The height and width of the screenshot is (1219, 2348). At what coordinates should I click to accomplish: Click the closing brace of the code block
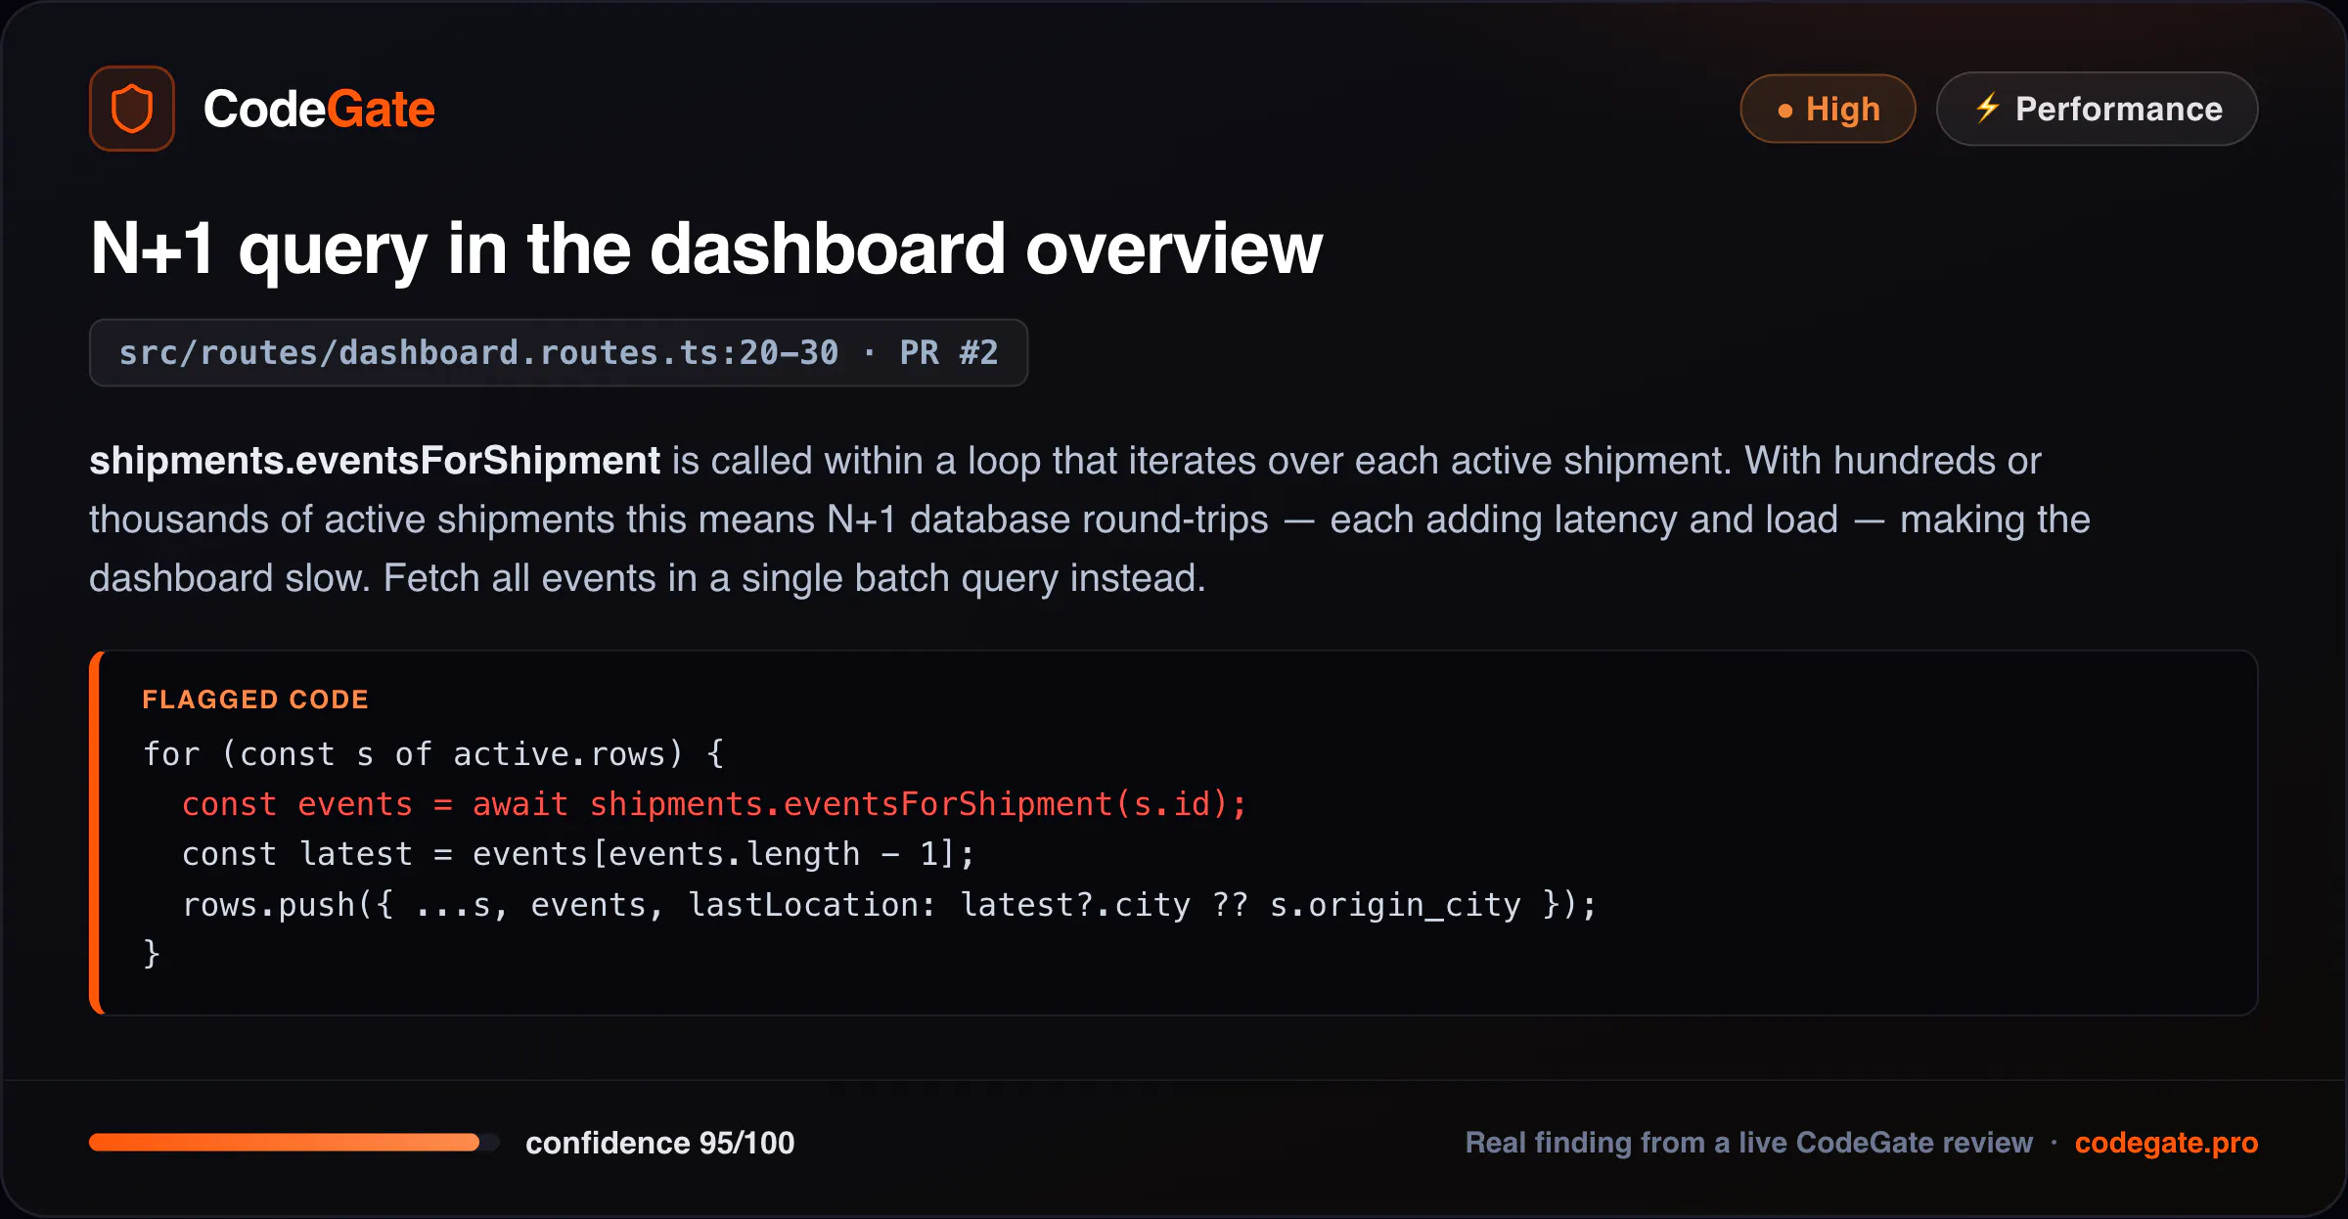(x=151, y=954)
